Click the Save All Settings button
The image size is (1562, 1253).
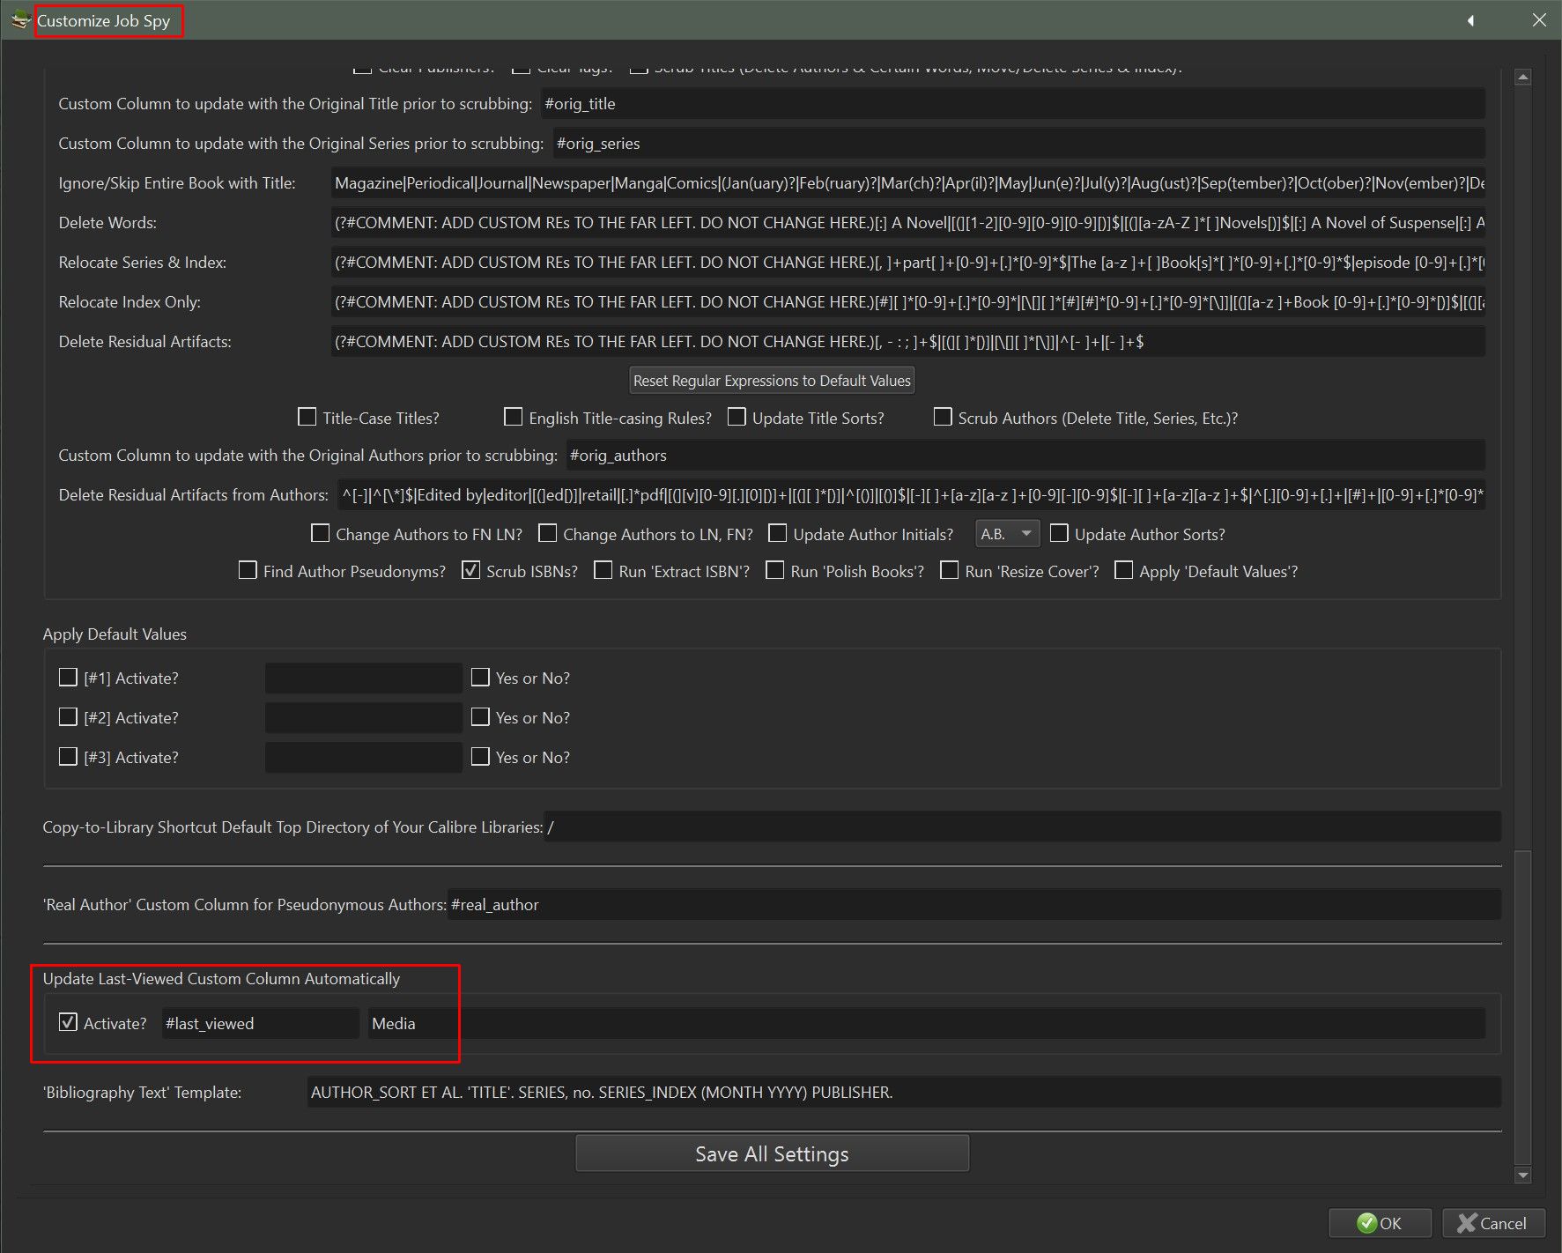pyautogui.click(x=772, y=1153)
